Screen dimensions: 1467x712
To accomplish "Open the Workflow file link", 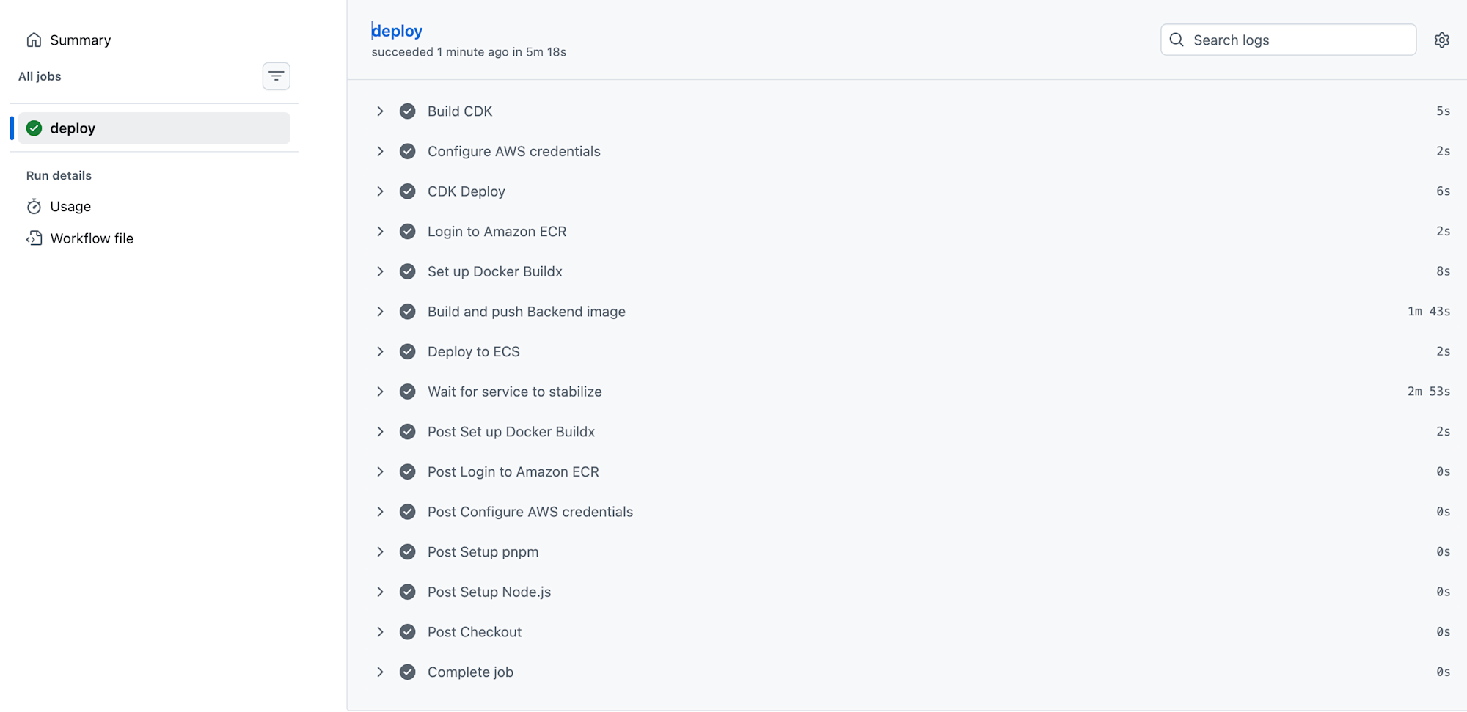I will (x=92, y=238).
